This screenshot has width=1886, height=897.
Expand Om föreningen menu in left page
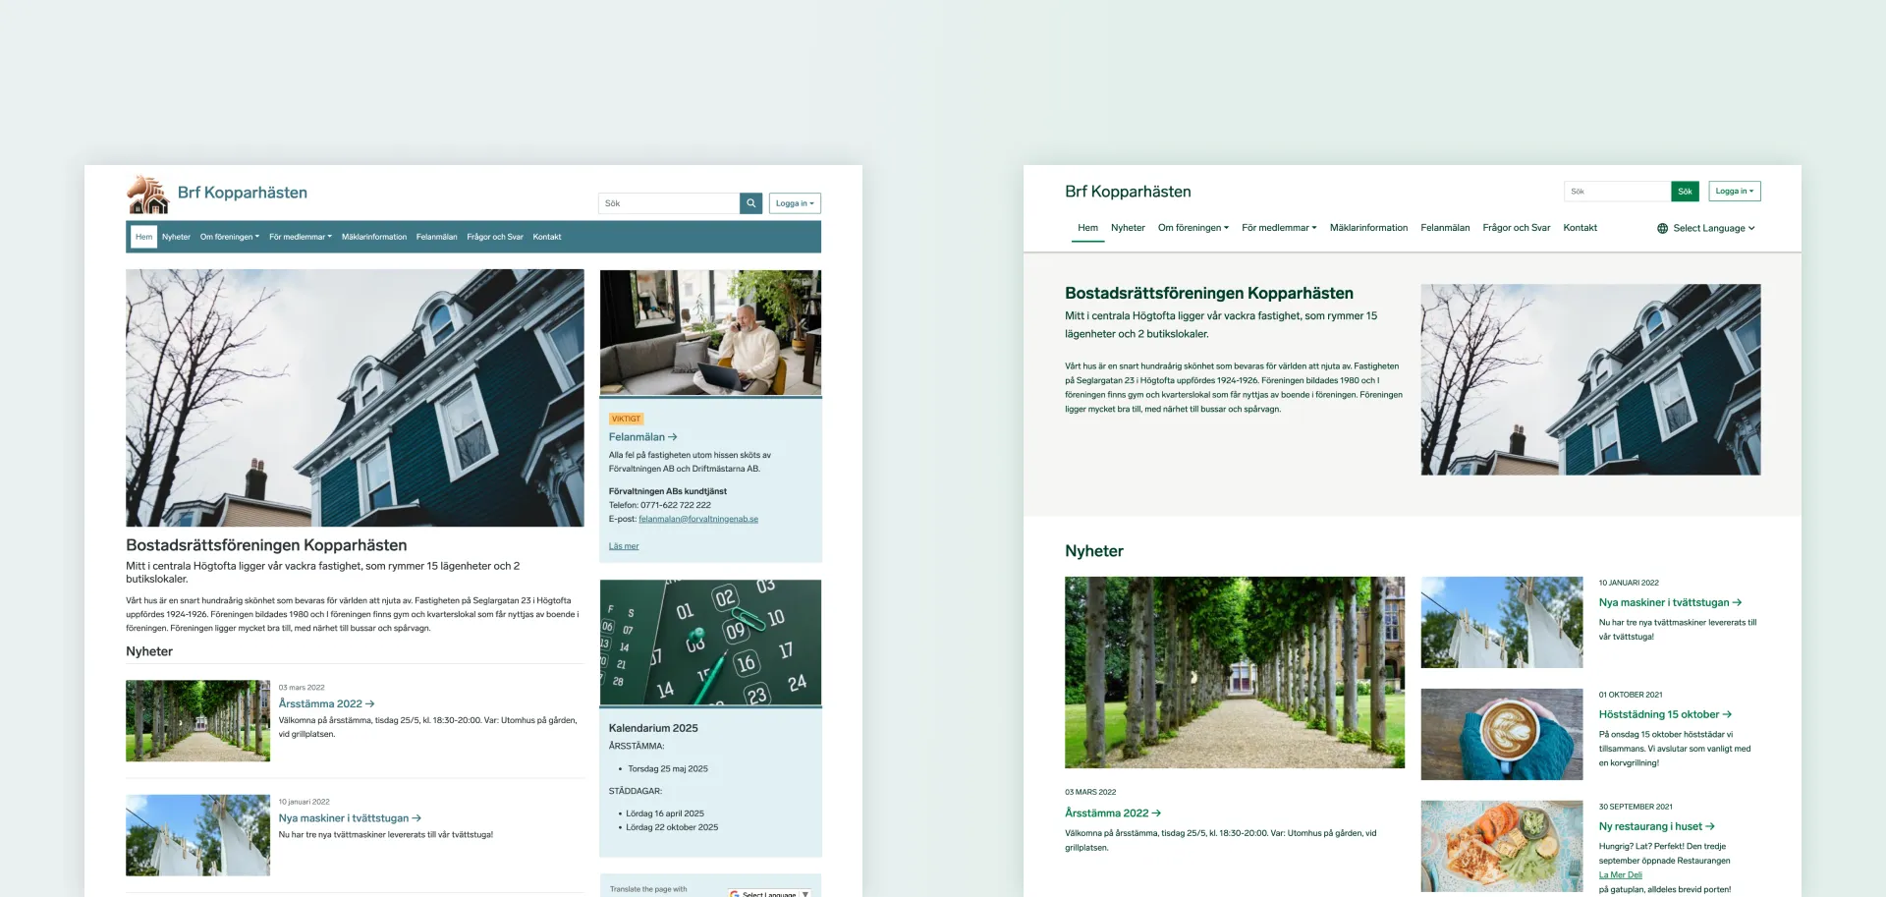(x=230, y=237)
